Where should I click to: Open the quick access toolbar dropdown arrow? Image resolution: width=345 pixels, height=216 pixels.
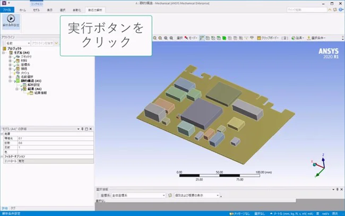point(9,3)
